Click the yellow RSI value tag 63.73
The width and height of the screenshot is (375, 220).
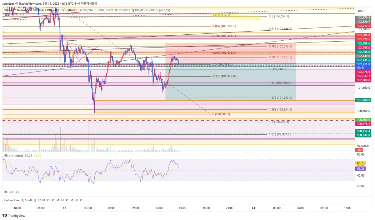tap(360, 163)
